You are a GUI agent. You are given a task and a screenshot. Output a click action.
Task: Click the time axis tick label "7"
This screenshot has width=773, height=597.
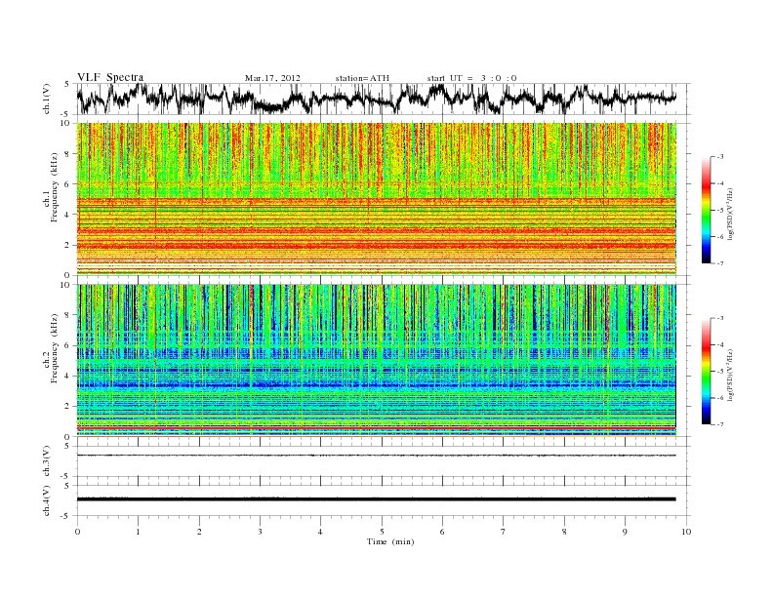click(x=503, y=532)
